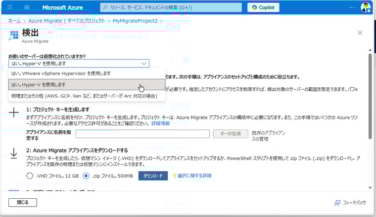Click the lightbulb icon next to 選択に関する詳細
376x217 pixels.
tap(175, 176)
